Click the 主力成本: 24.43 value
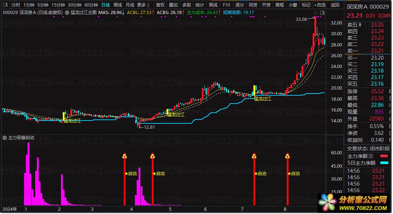This screenshot has height=214, width=393. click(203, 13)
